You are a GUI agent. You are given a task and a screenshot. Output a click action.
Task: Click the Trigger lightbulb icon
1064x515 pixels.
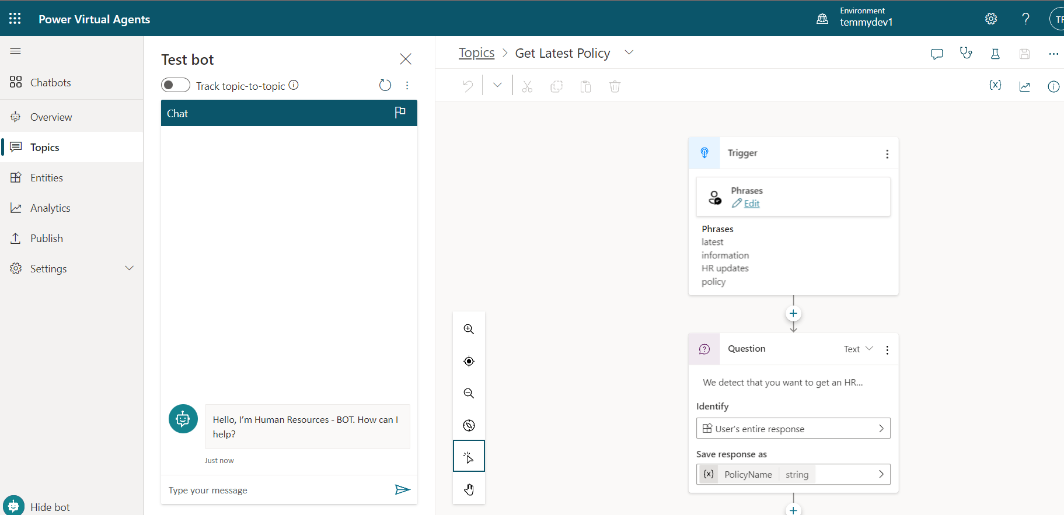click(704, 153)
